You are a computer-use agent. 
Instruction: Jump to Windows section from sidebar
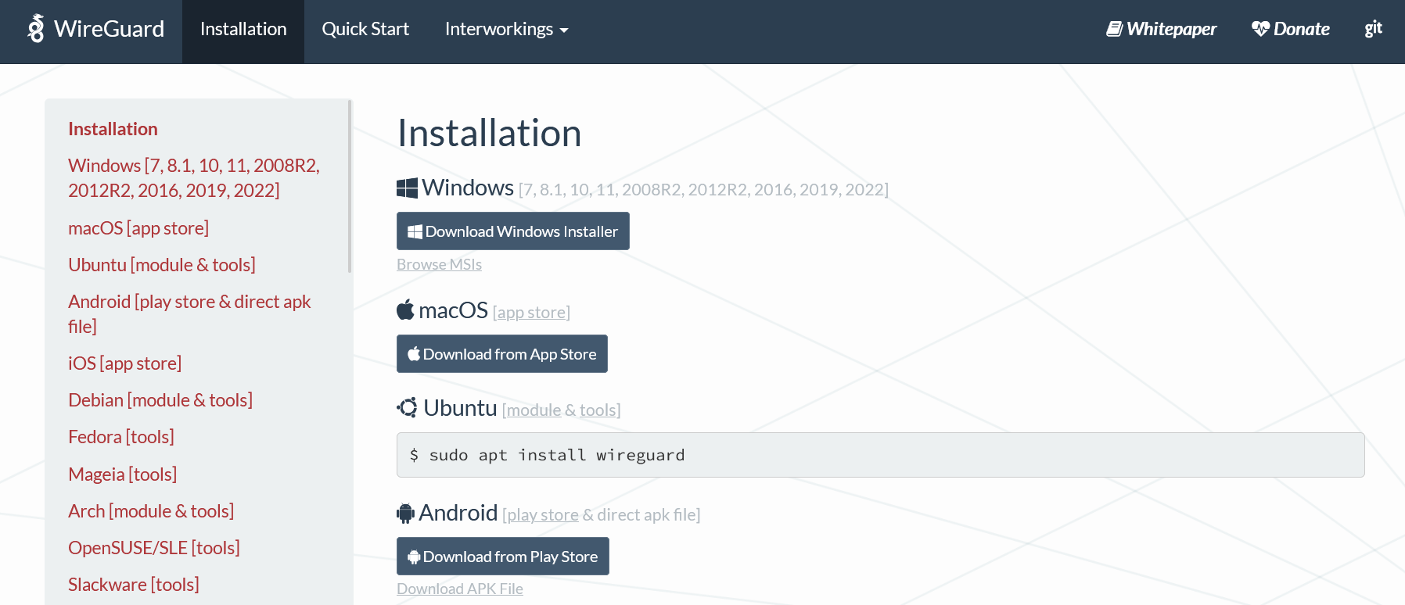(x=194, y=178)
